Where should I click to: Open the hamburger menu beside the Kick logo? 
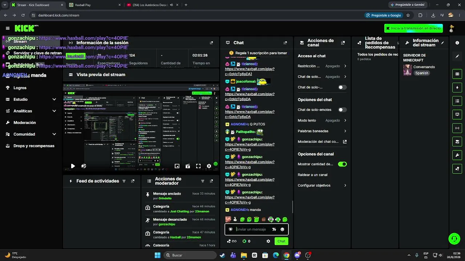tap(8, 28)
